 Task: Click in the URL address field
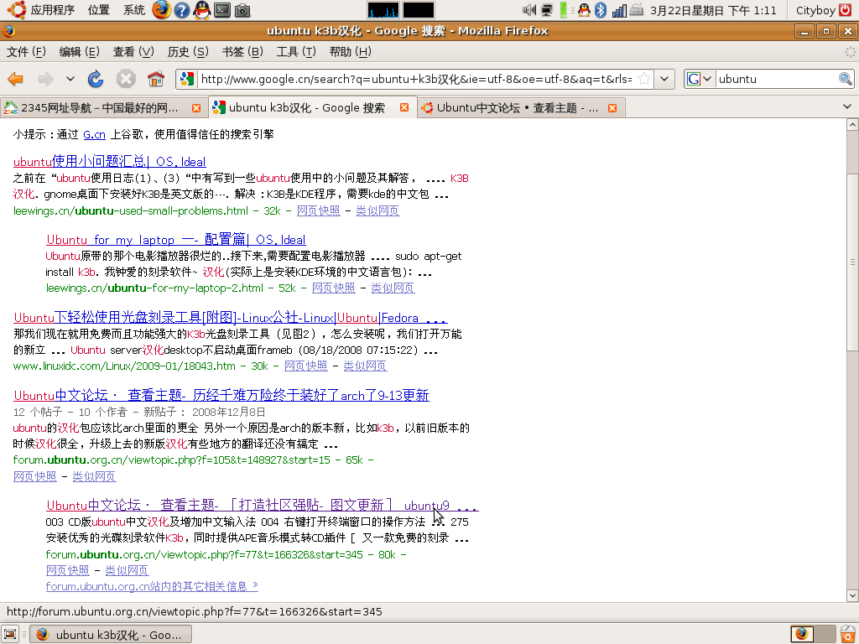click(x=416, y=79)
